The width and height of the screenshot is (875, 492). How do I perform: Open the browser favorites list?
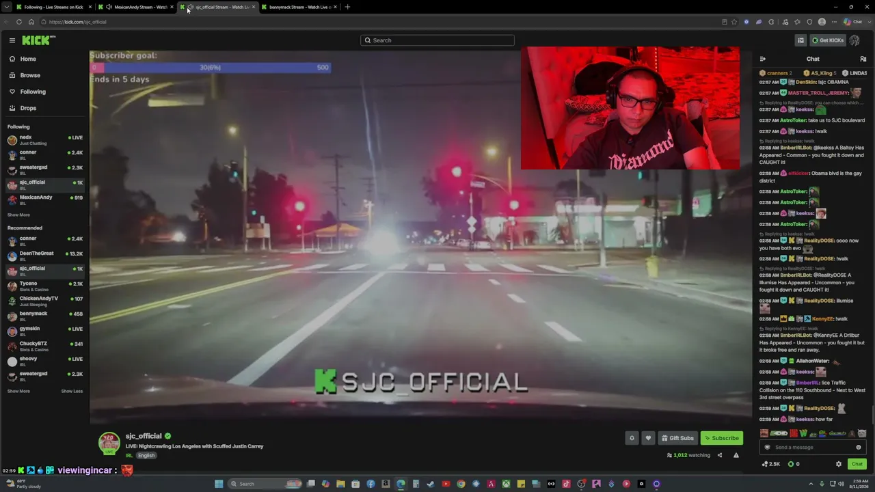[797, 22]
